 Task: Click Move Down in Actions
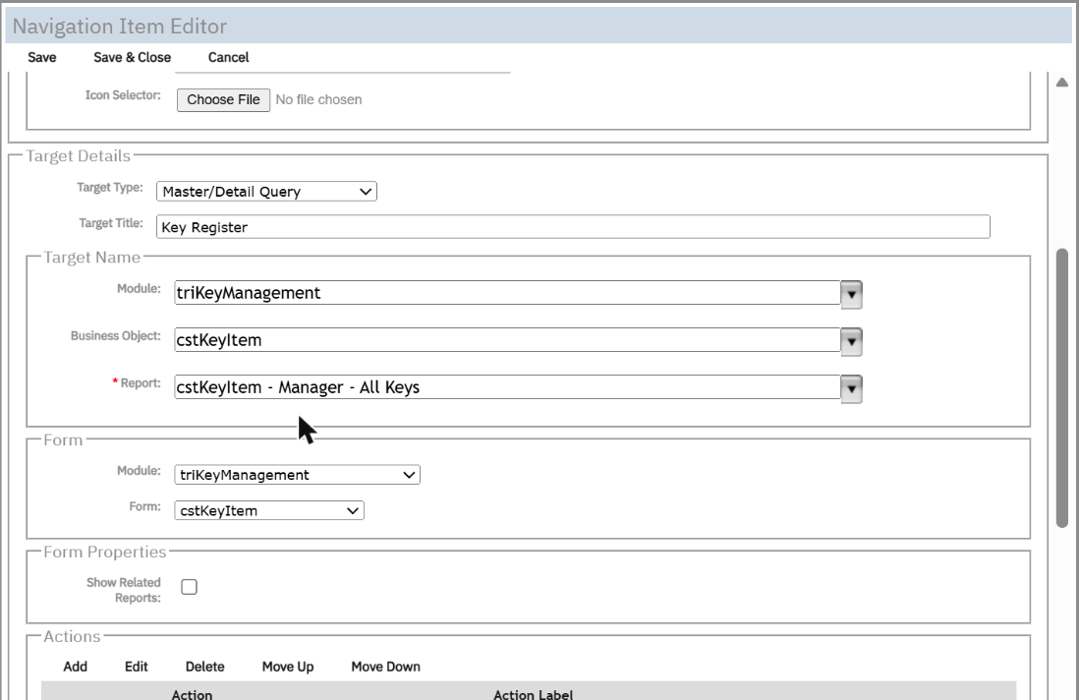pyautogui.click(x=385, y=667)
